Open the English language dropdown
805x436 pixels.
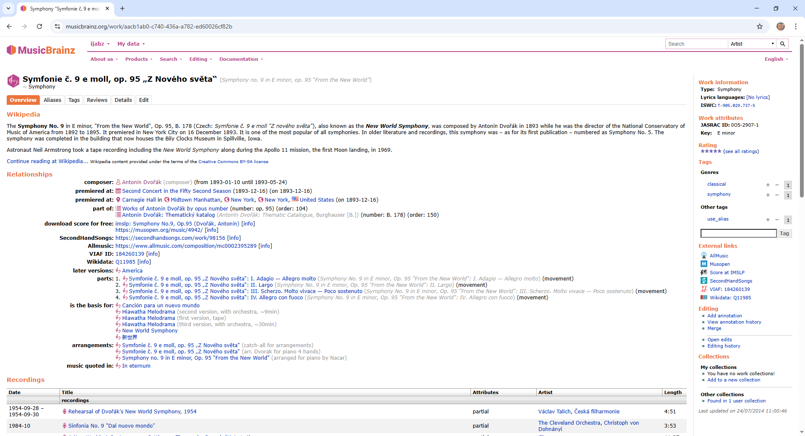[776, 59]
